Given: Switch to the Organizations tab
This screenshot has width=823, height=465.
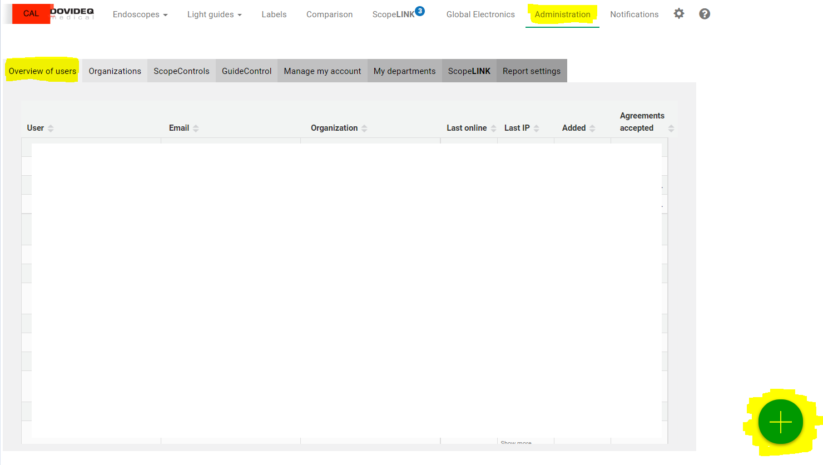Looking at the screenshot, I should pos(115,71).
